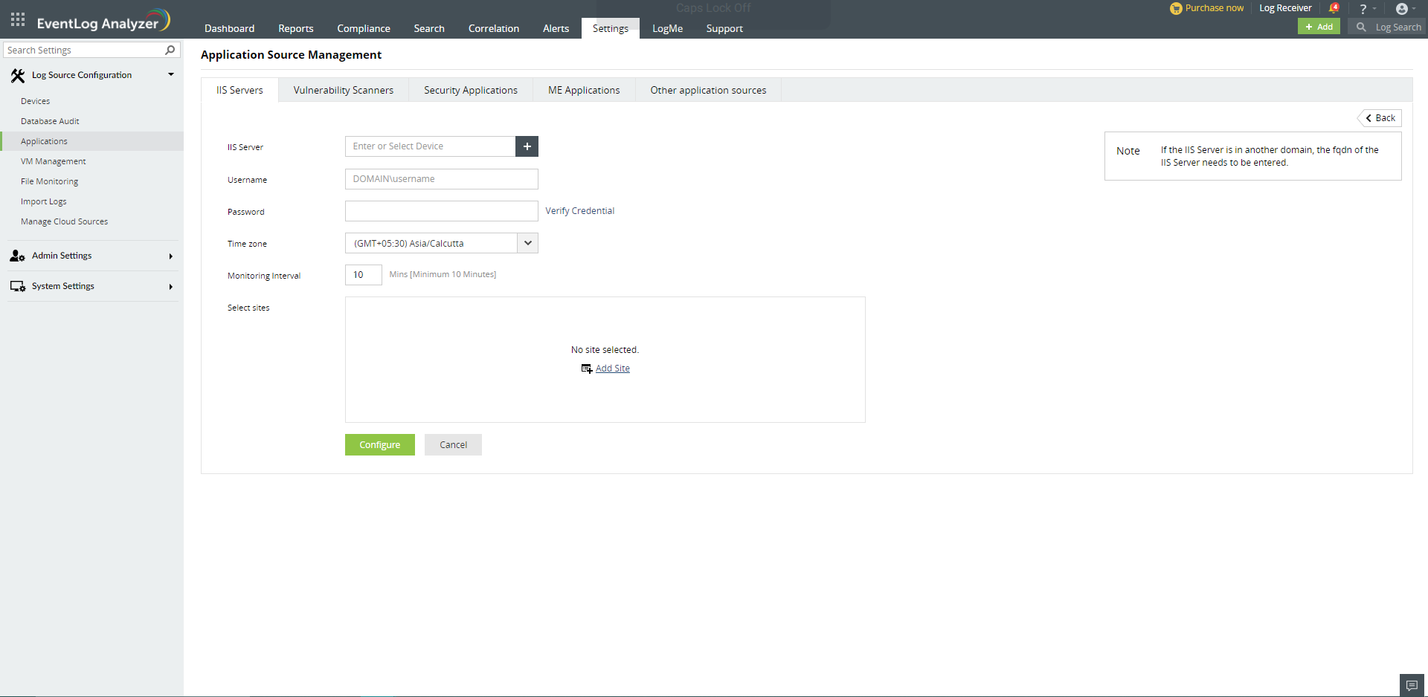Click the Monitoring Interval input field
Image resolution: width=1428 pixels, height=697 pixels.
pyautogui.click(x=362, y=274)
